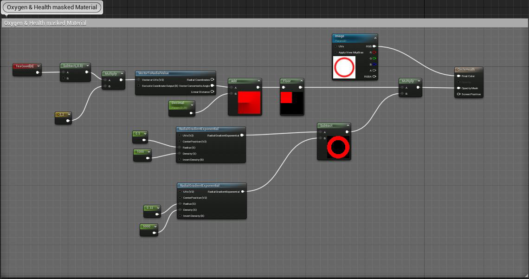Viewport: 529px width, 279px height.
Task: Click the 1000 constant output pin
Action: (x=148, y=158)
